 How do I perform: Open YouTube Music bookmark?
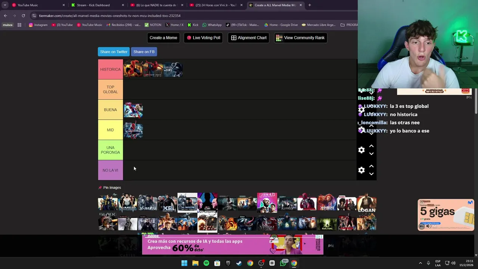pyautogui.click(x=89, y=25)
